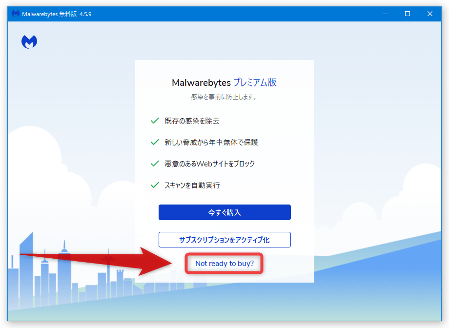Click the text 悪意のあるWebサイトをブロック

tap(209, 164)
